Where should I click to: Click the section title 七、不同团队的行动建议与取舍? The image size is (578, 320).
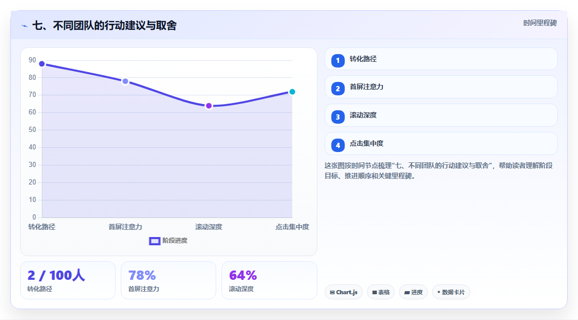coord(105,25)
